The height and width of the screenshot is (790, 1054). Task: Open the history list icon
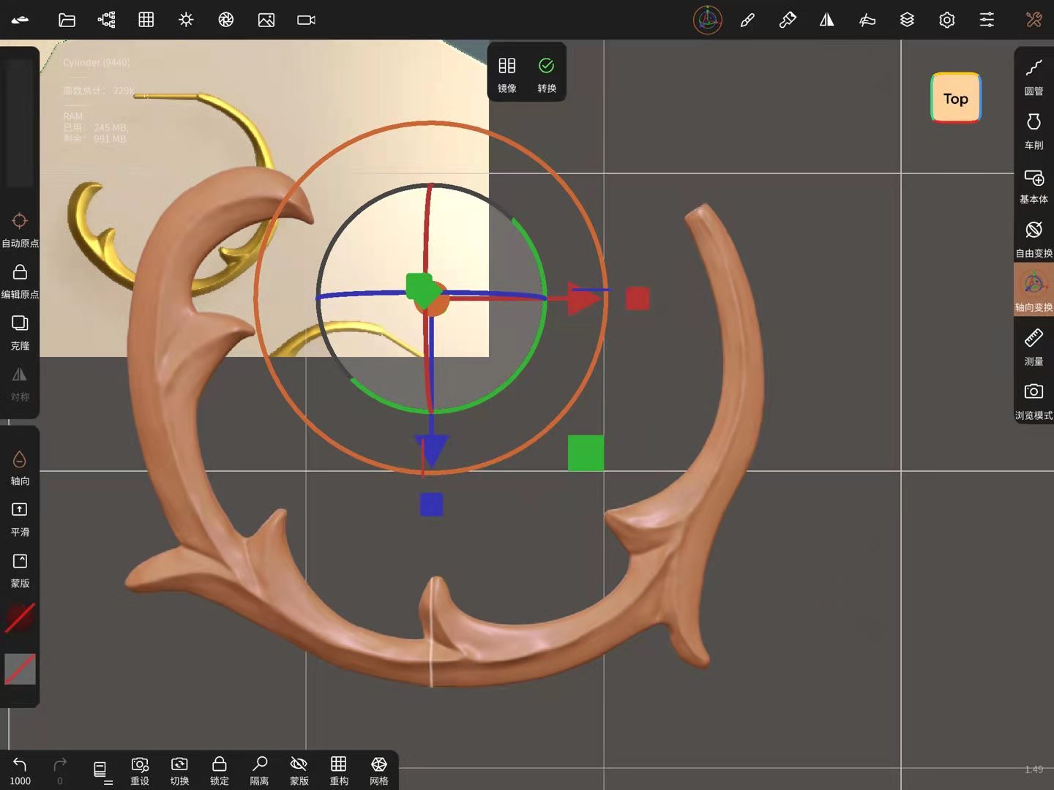102,771
